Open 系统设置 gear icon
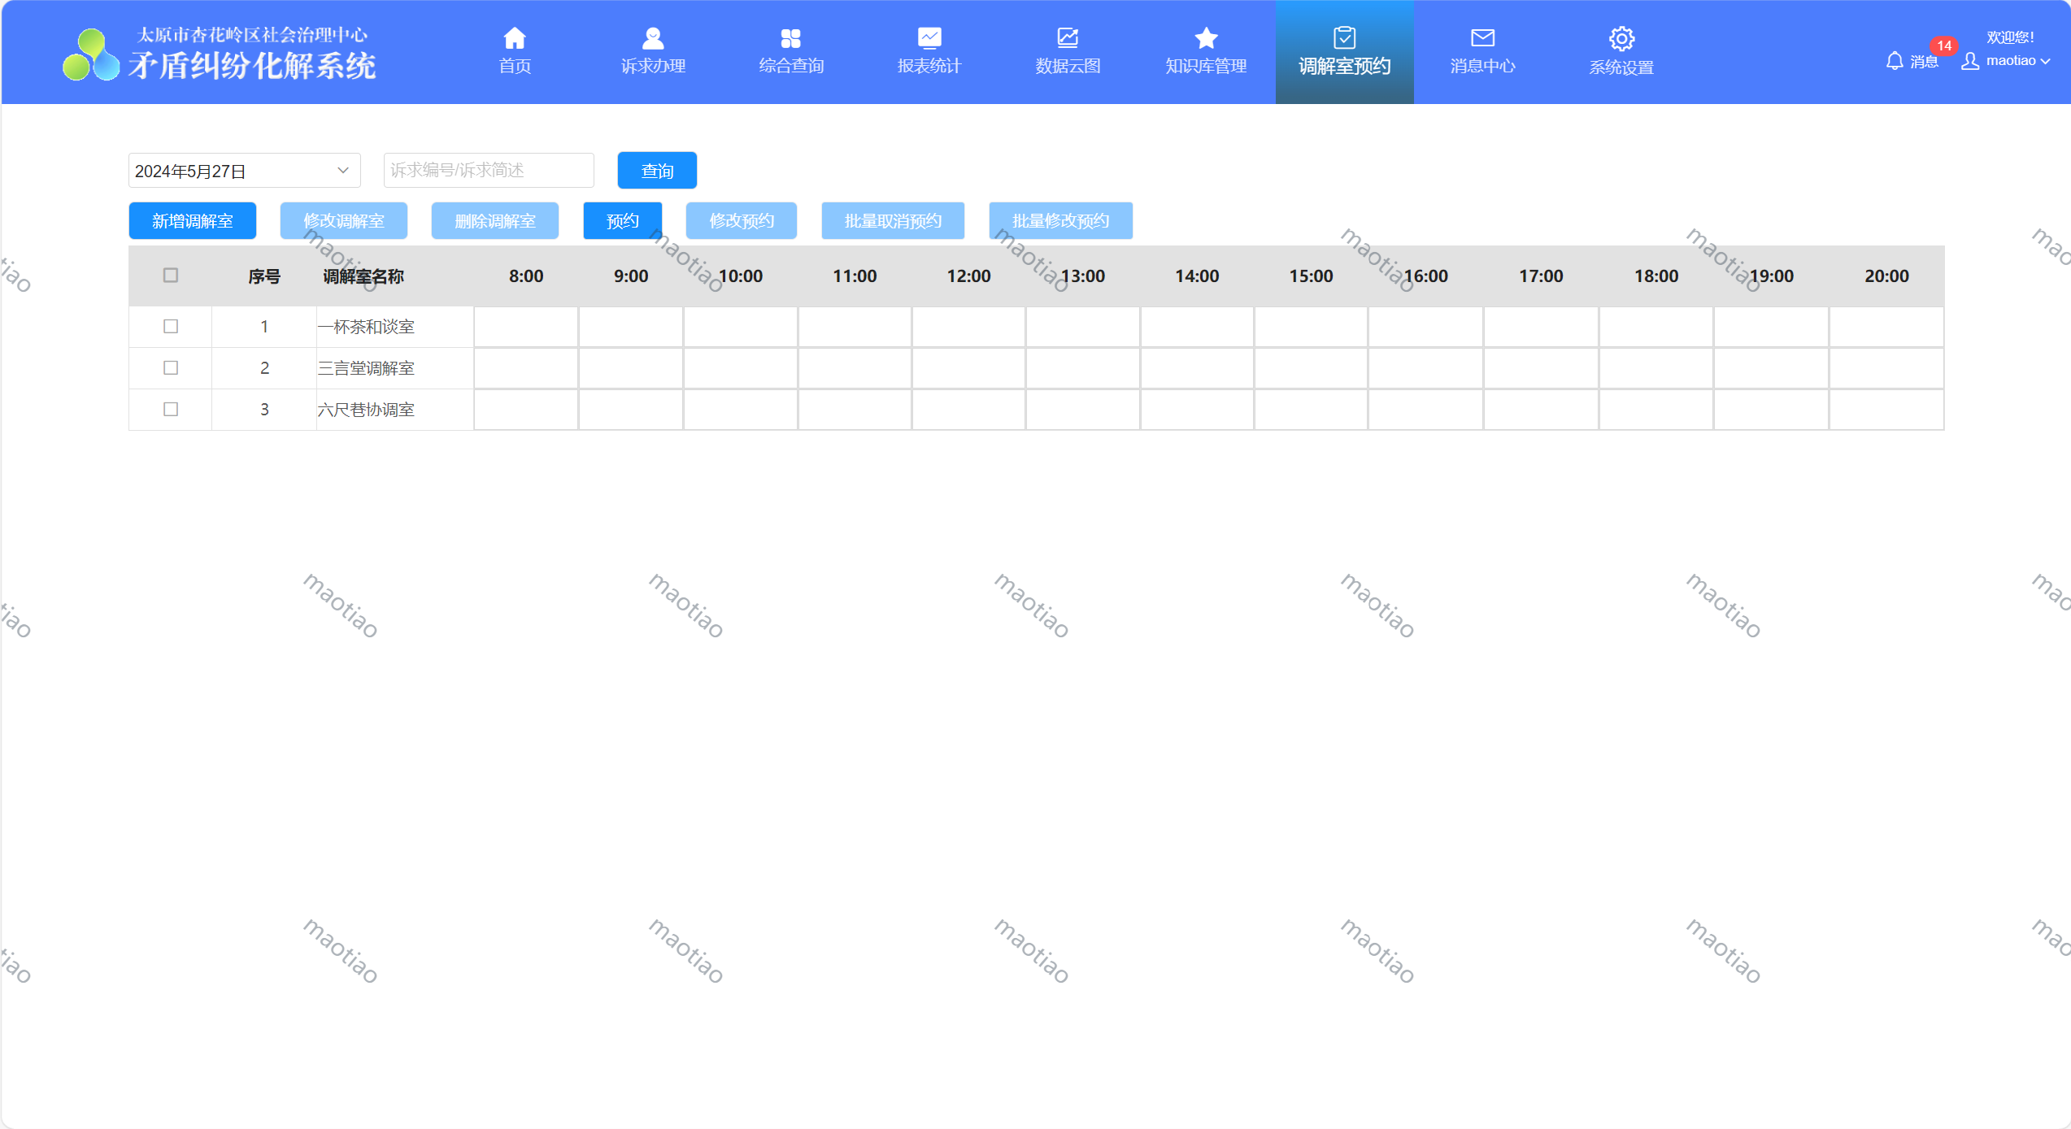 click(x=1621, y=38)
